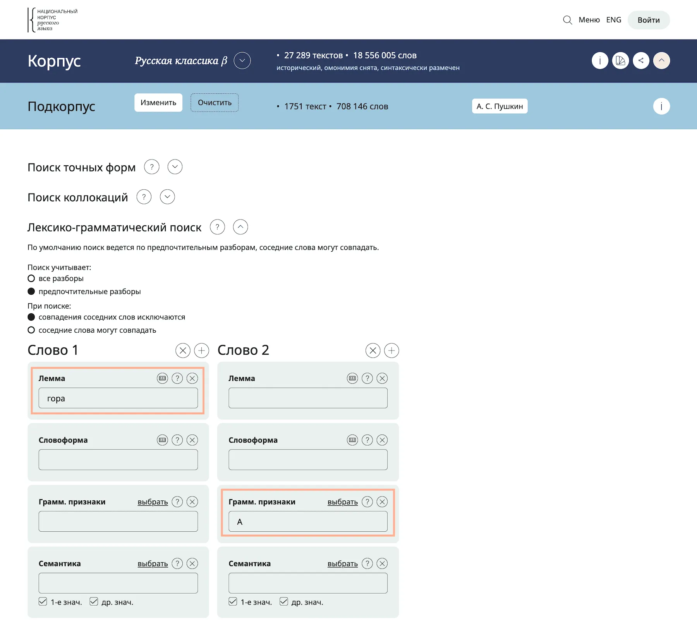Viewport: 697px width, 620px height.
Task: Collapse corpus header with up-arrow button
Action: click(x=661, y=60)
